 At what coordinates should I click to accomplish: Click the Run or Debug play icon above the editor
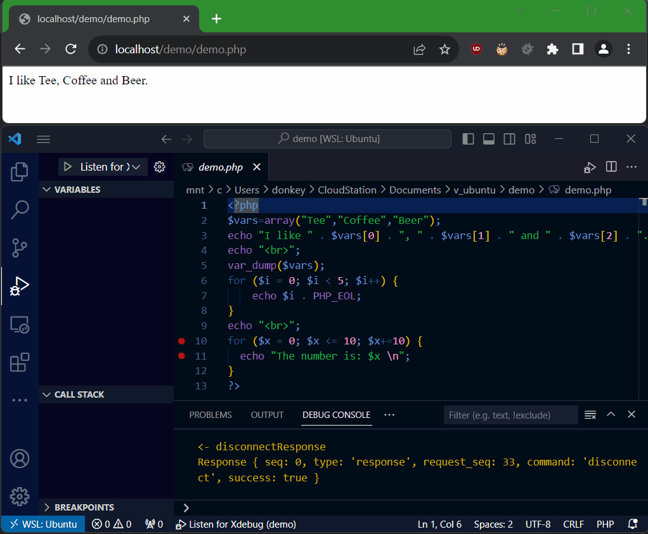[589, 167]
